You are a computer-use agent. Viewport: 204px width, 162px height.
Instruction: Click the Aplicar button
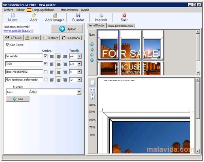pyautogui.click(x=67, y=29)
